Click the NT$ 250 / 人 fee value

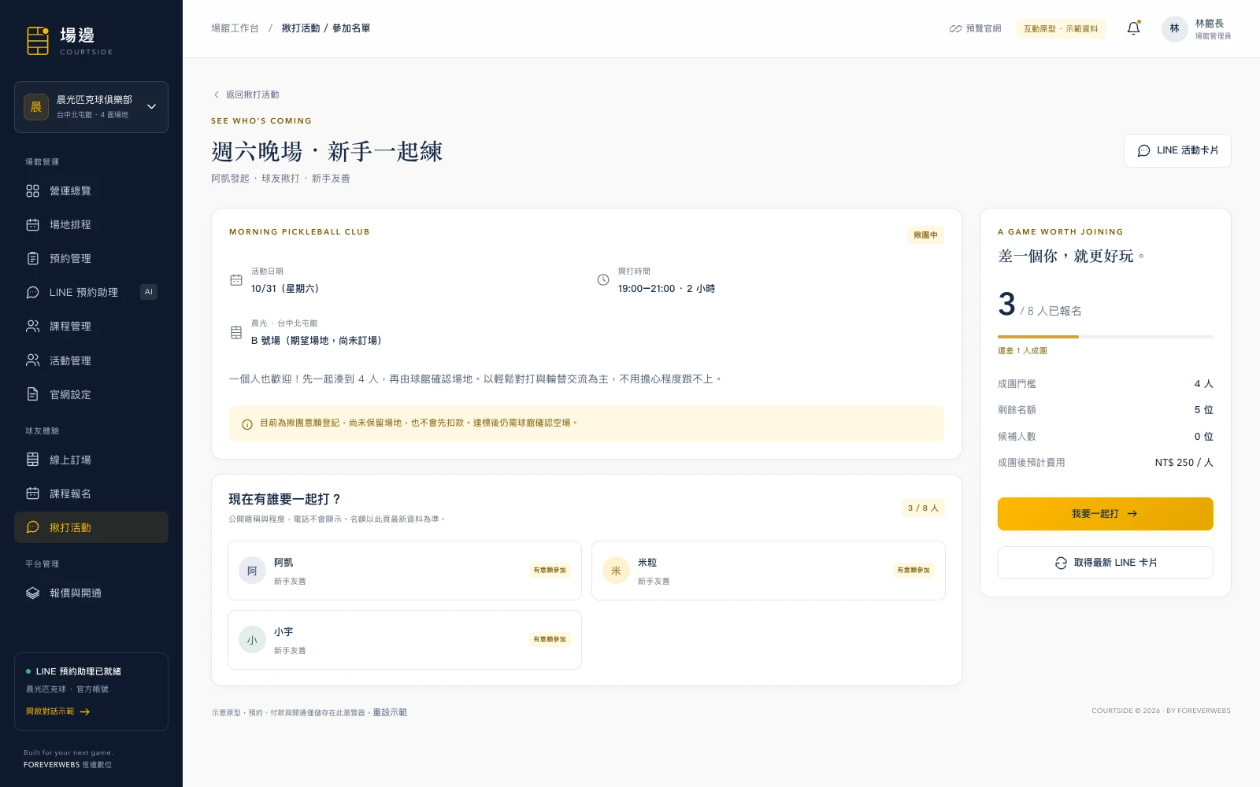click(1184, 463)
